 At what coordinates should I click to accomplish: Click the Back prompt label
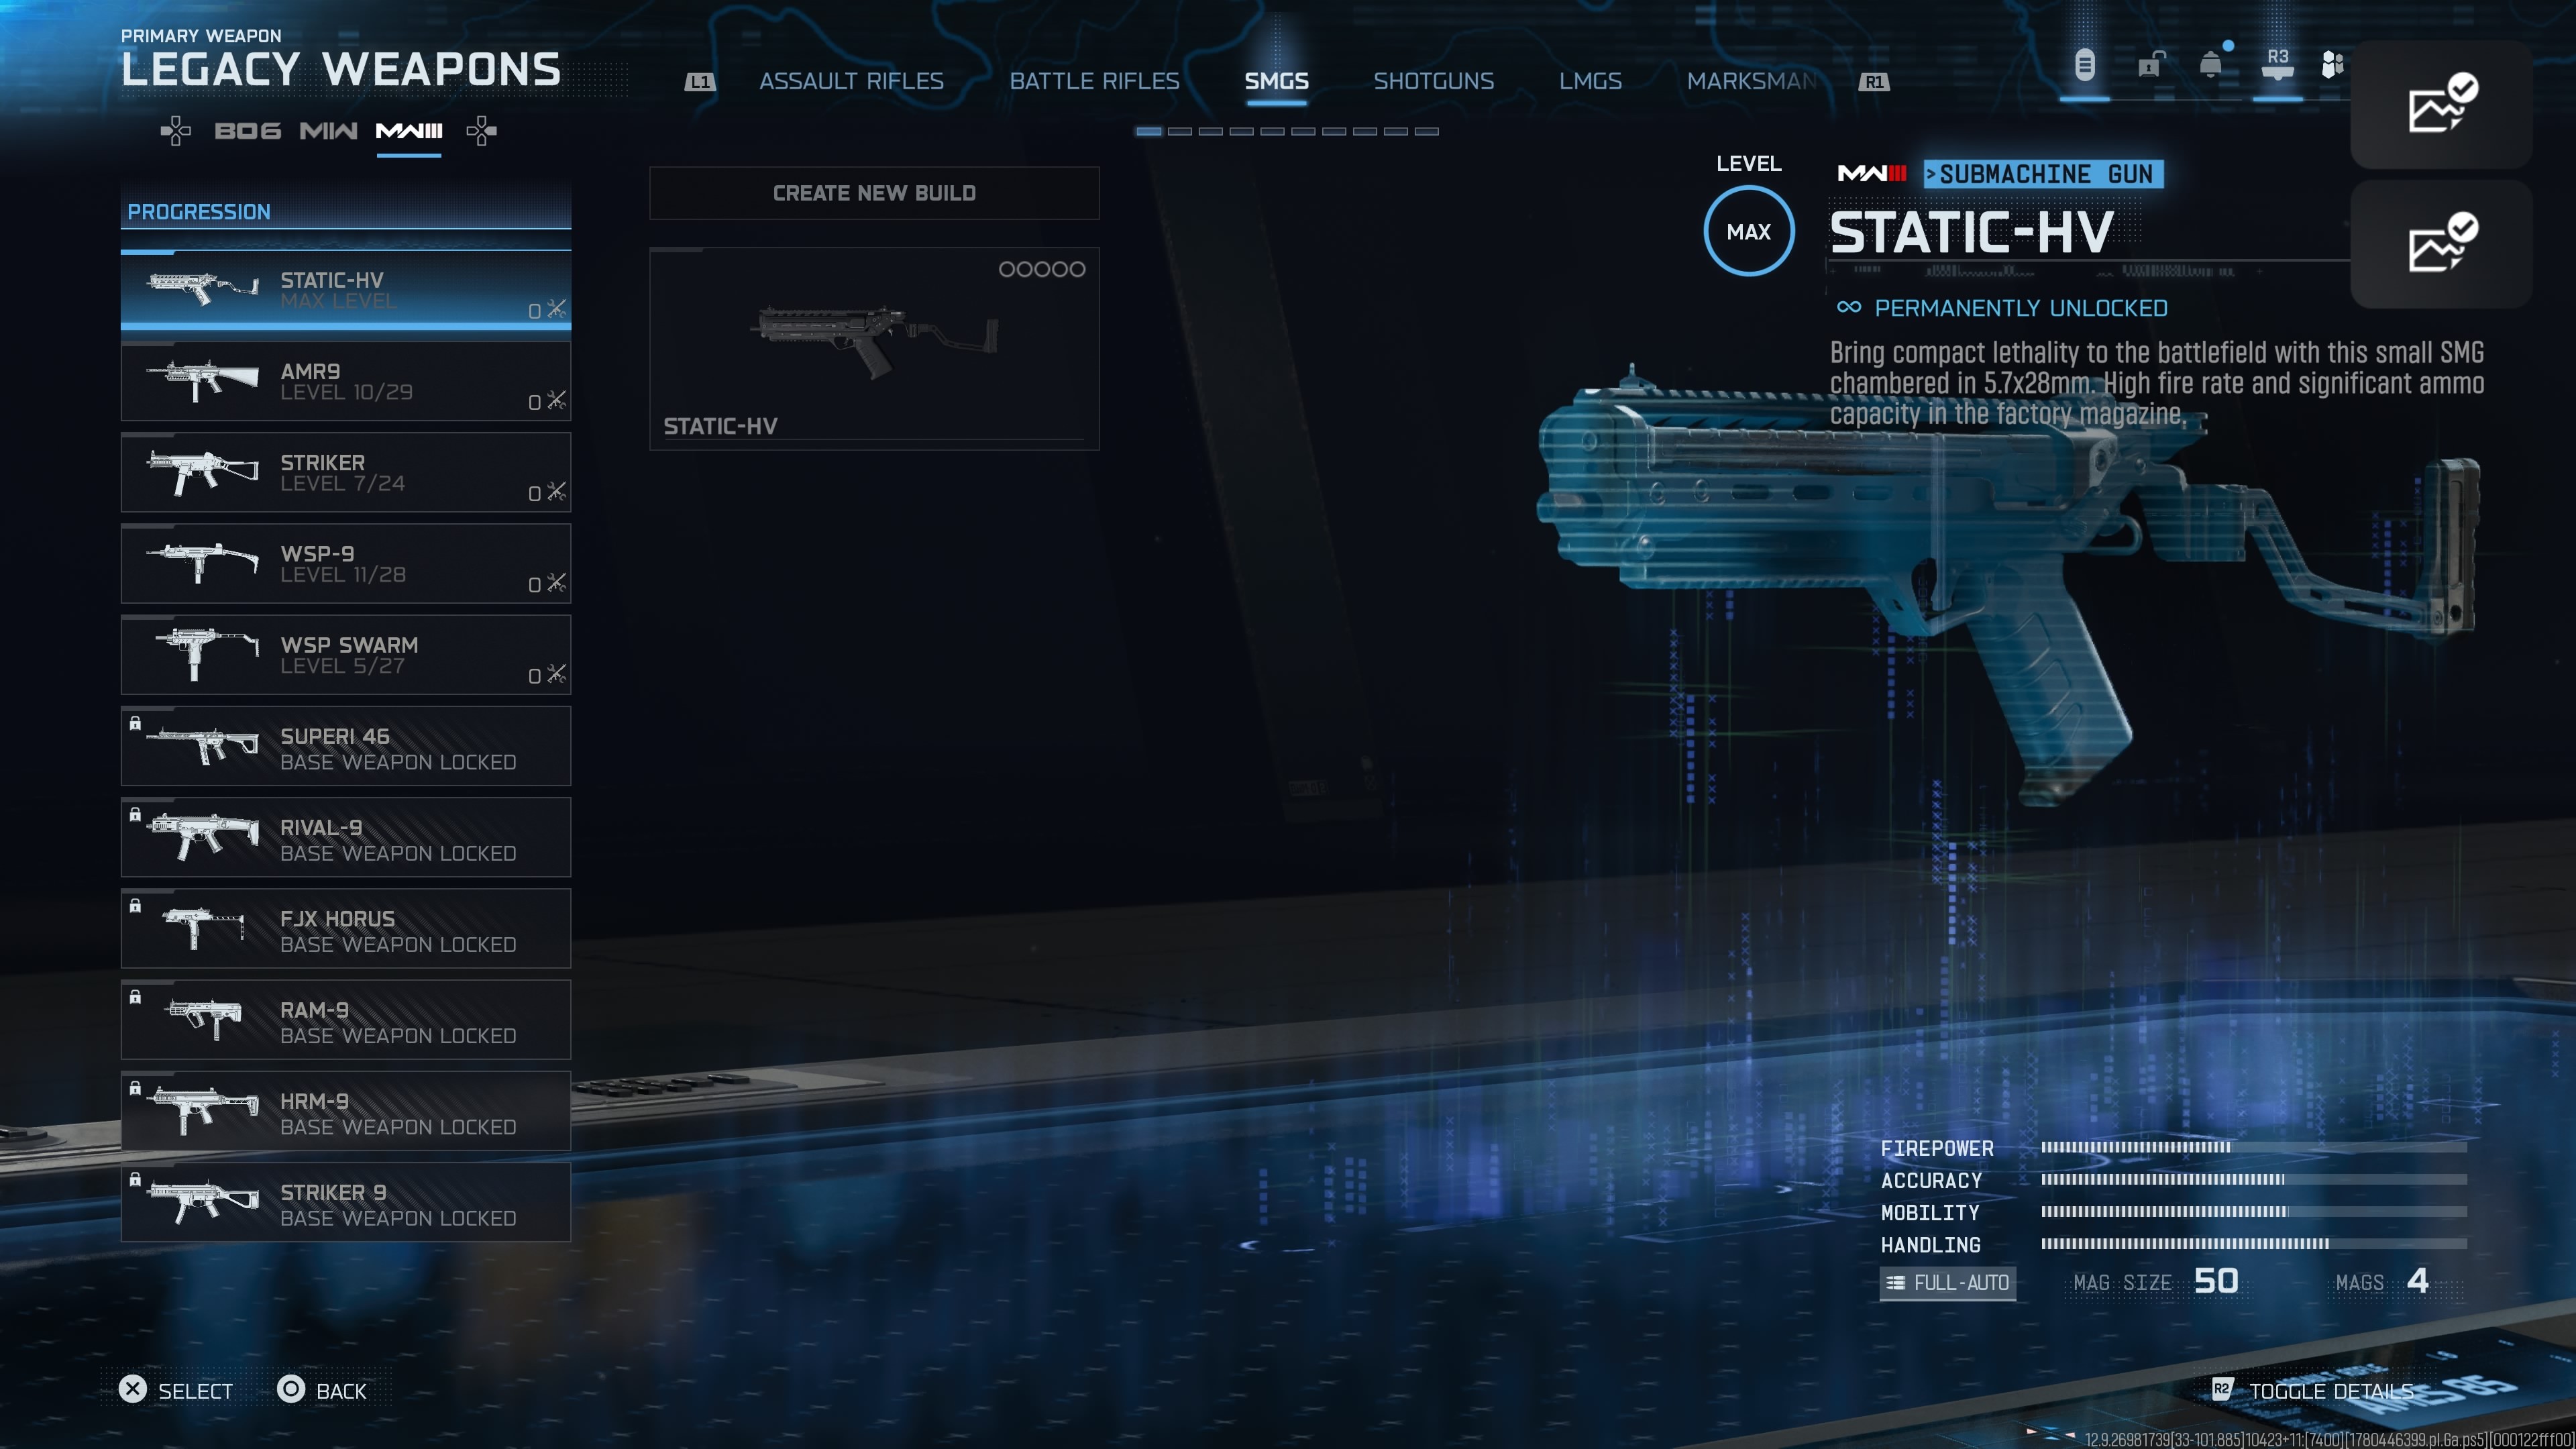coord(341,1391)
